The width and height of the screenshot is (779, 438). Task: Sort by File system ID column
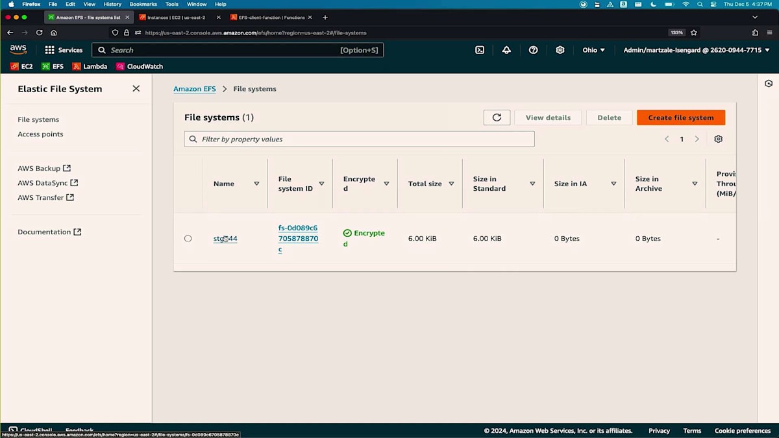[321, 184]
